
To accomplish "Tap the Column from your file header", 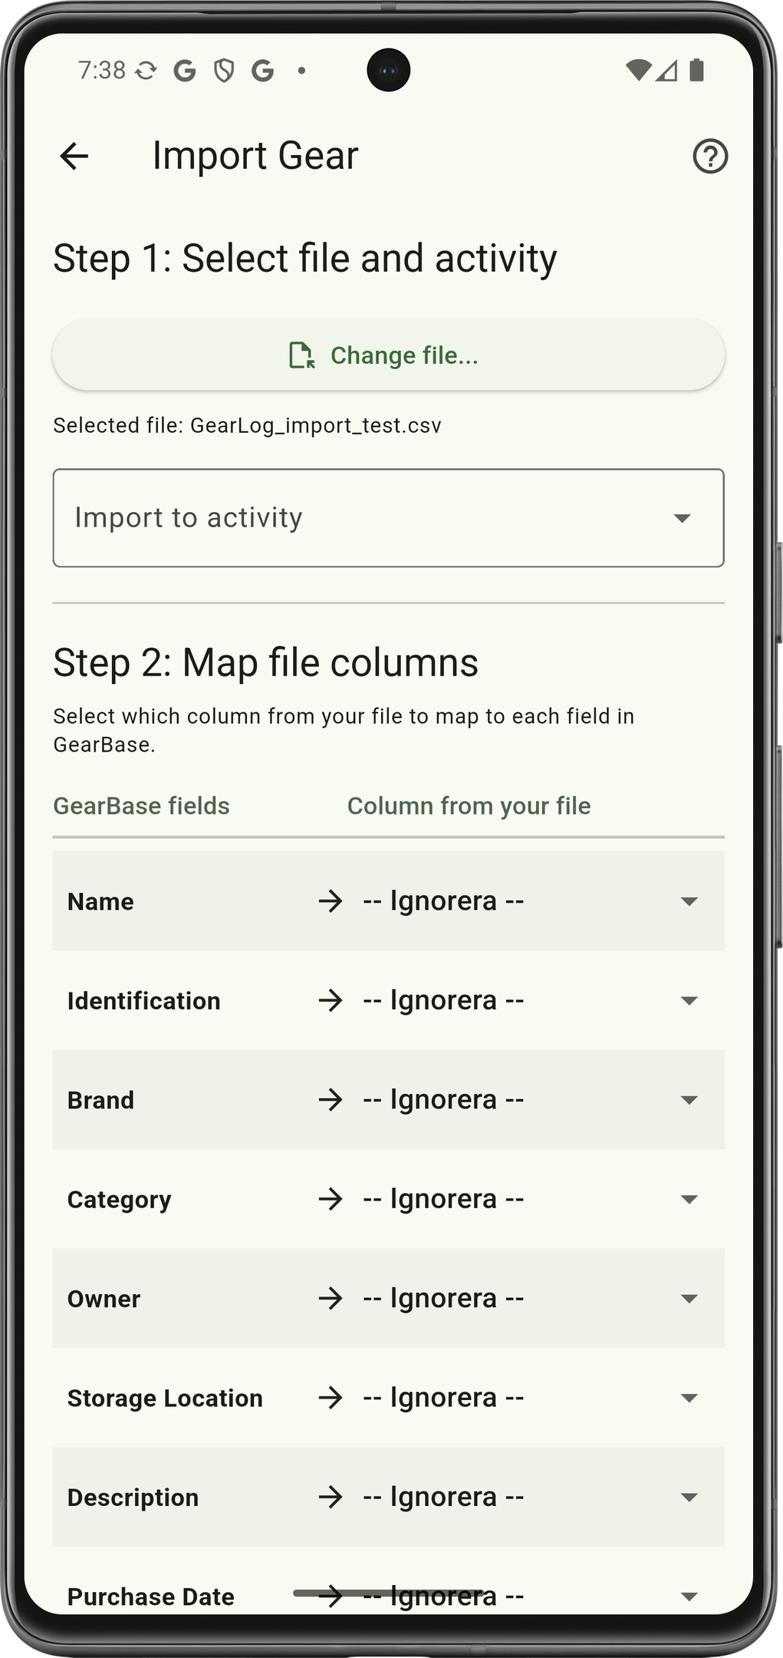I will (469, 806).
